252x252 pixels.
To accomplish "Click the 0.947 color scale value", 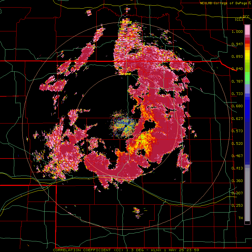I will tap(237, 44).
